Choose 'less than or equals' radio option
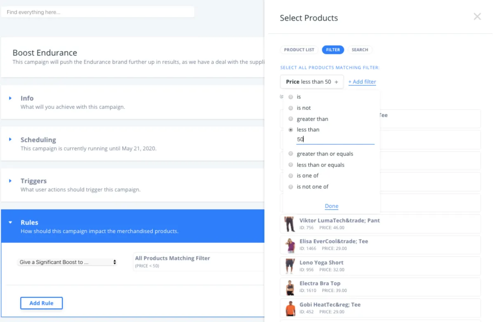Viewport: 495px width, 322px height. 291,165
